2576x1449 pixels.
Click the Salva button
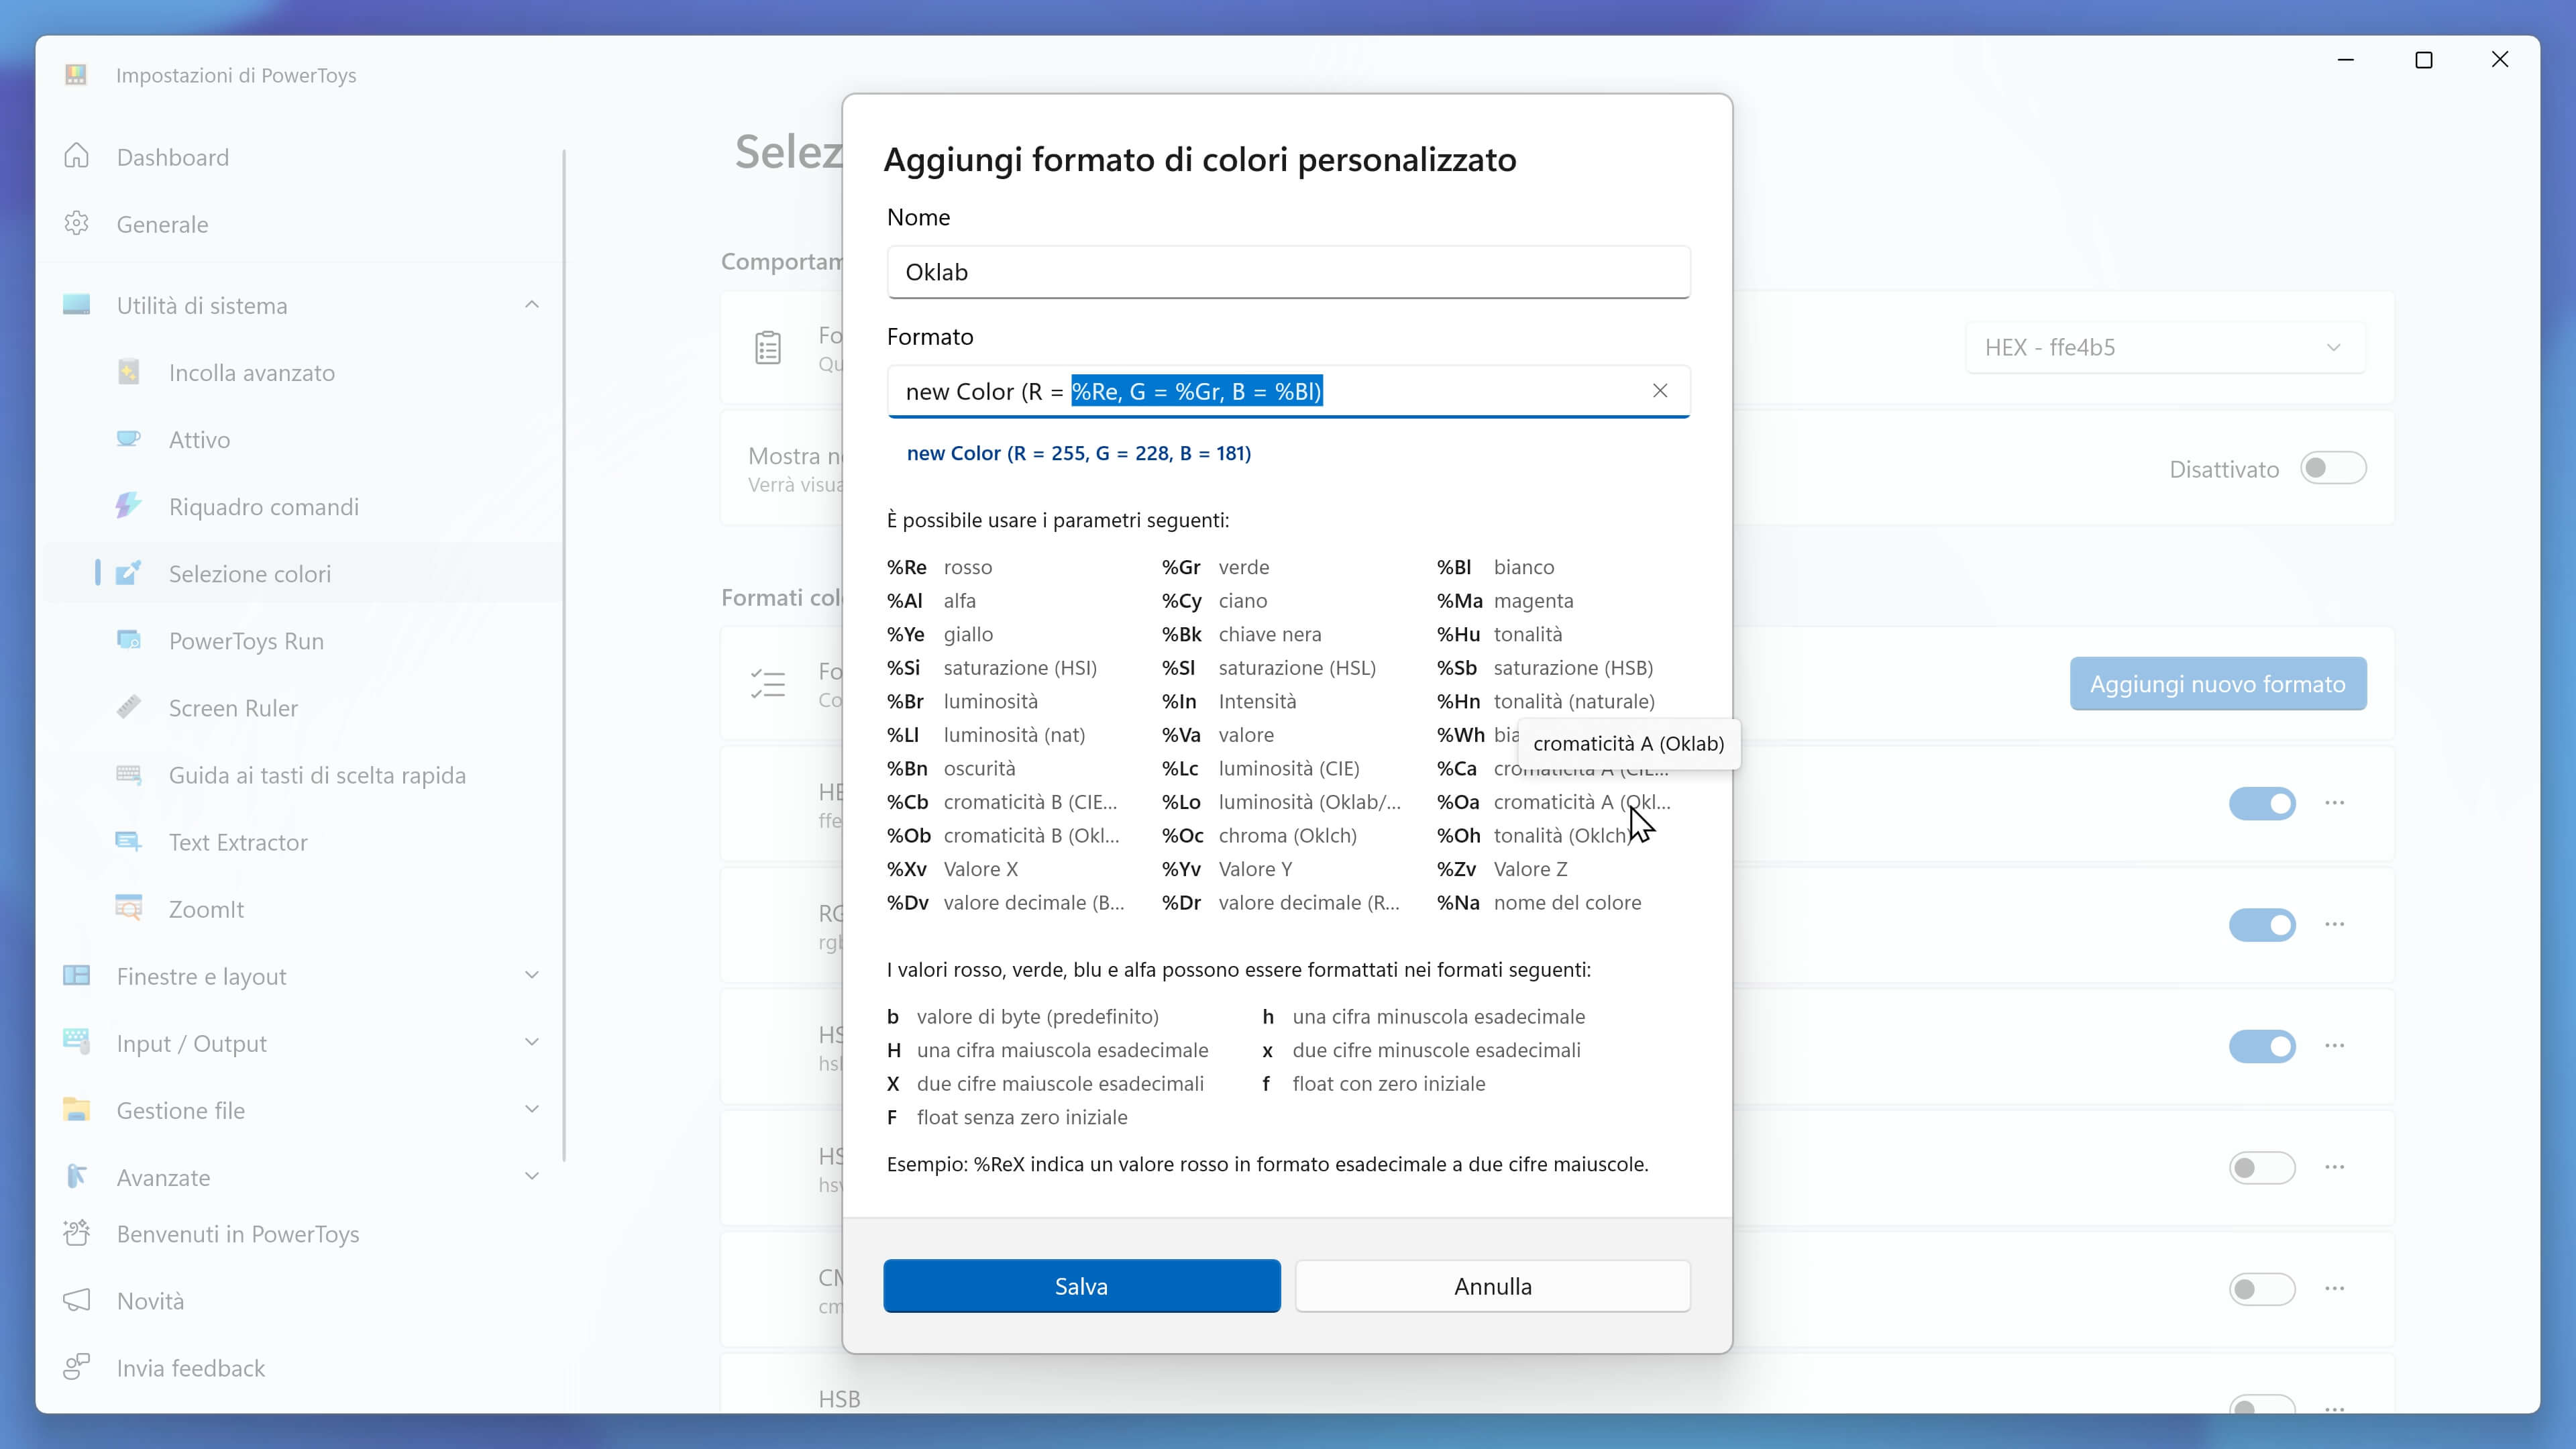(1081, 1286)
